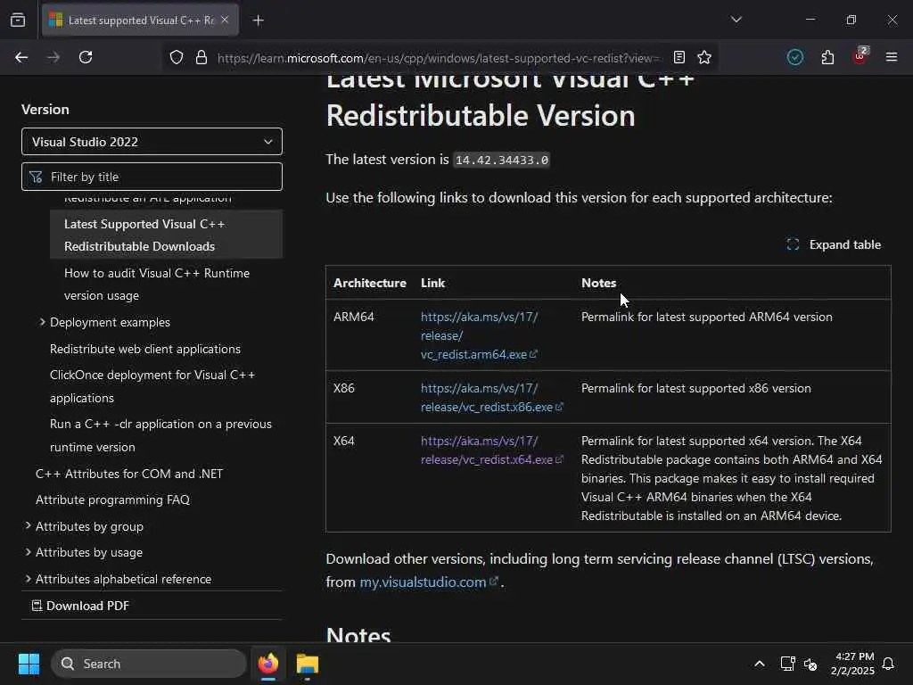Open the vc_redist.x86.exe download link
Screen dimensions: 913x685
tap(492, 397)
